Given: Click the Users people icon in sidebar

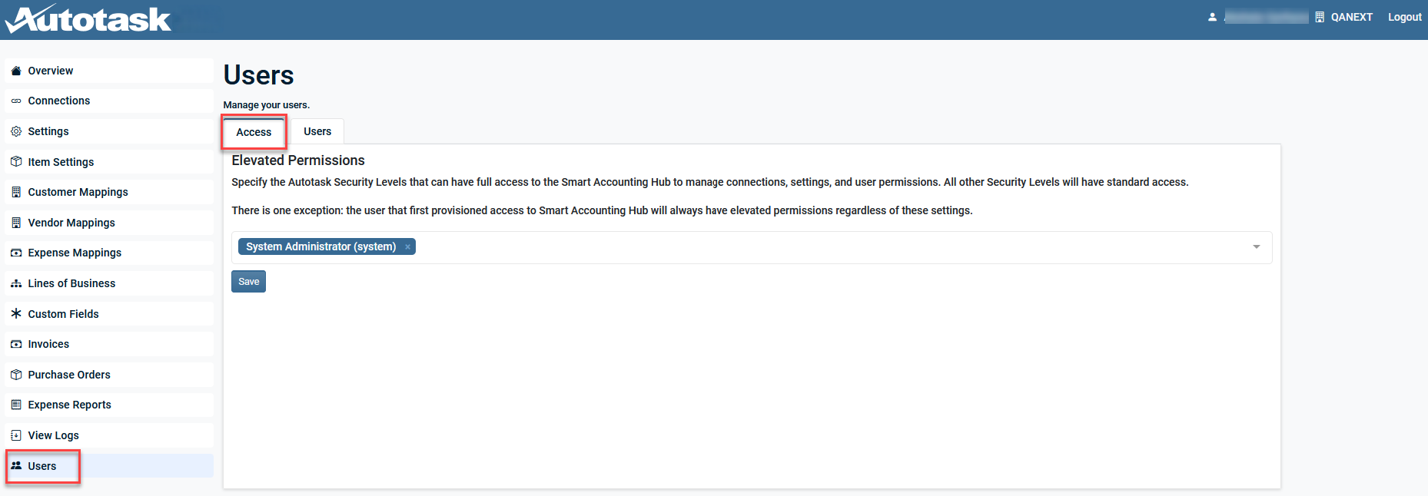Looking at the screenshot, I should 16,466.
